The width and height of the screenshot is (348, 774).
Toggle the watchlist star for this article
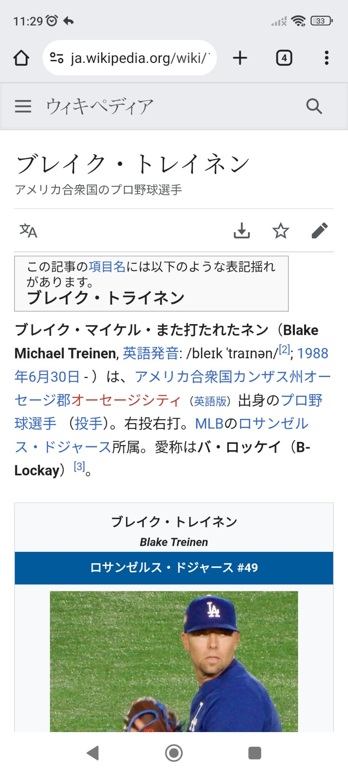[281, 231]
